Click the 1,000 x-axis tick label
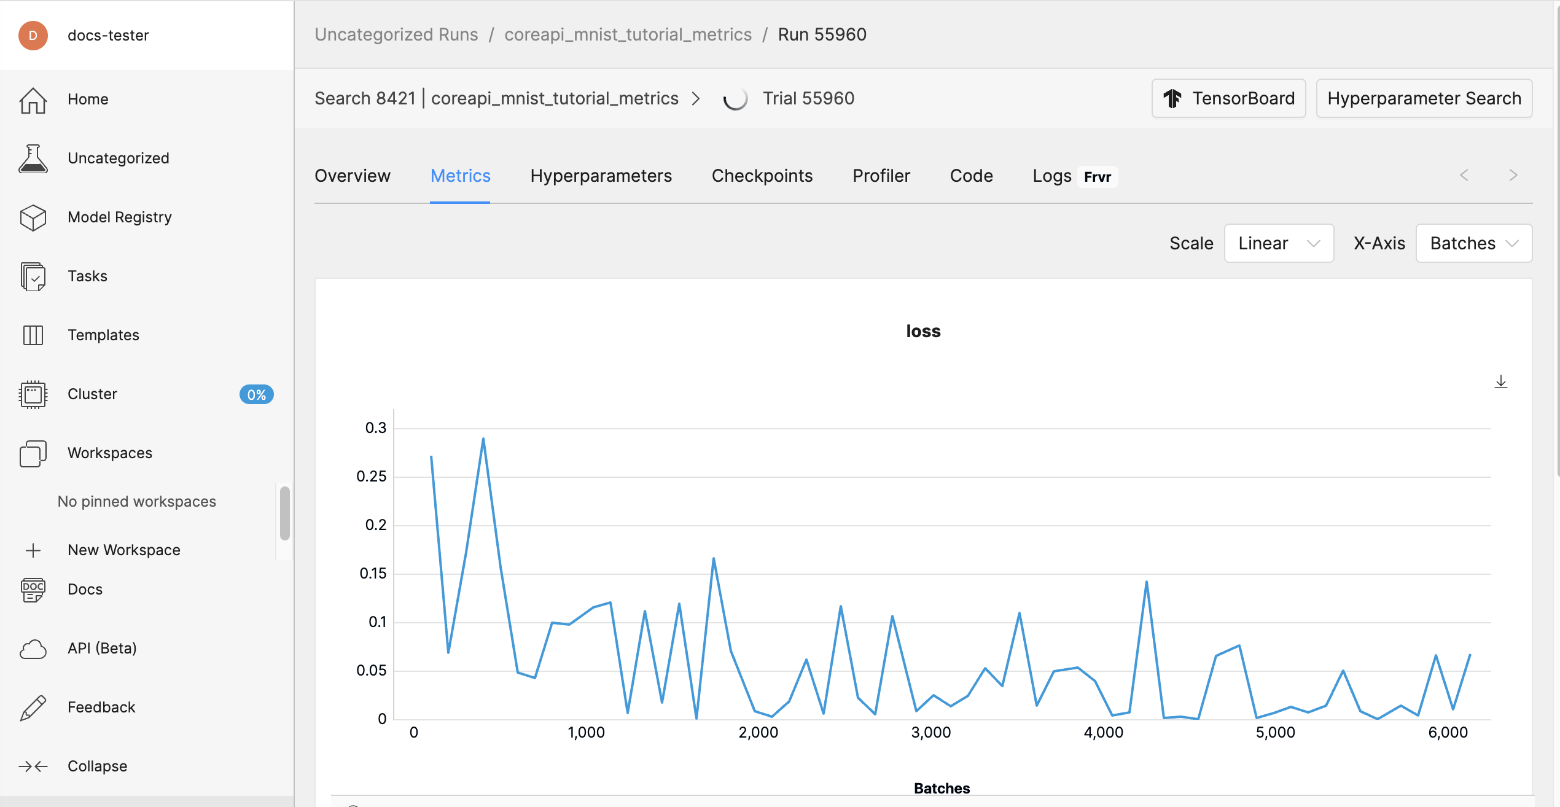The height and width of the screenshot is (807, 1560). [586, 732]
